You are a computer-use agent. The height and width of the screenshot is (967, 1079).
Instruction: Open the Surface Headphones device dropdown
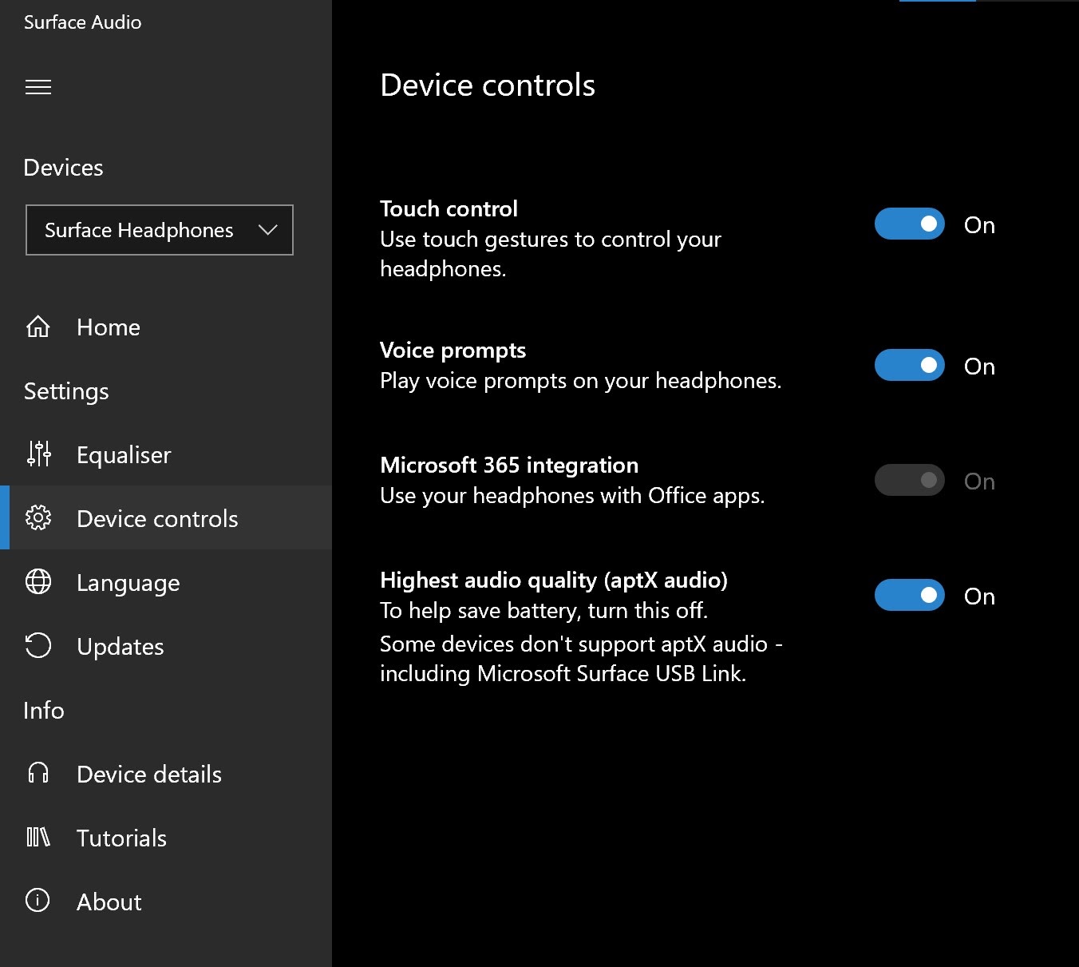point(159,230)
